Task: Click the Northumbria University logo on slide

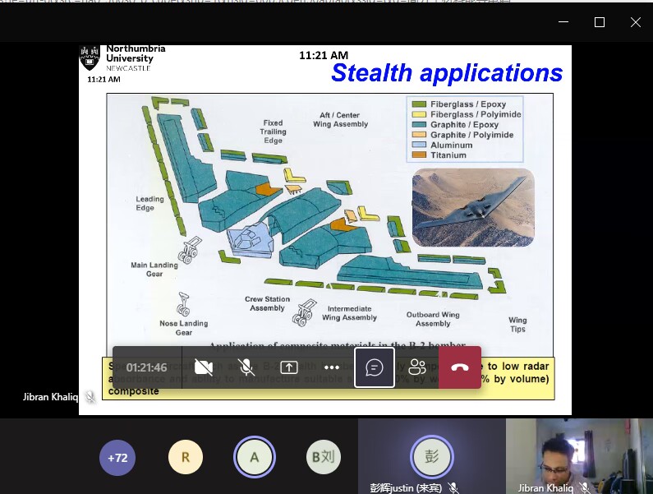Action: pos(123,59)
